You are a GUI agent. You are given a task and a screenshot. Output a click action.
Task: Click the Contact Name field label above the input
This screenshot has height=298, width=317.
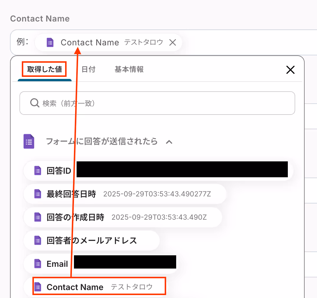[x=40, y=19]
